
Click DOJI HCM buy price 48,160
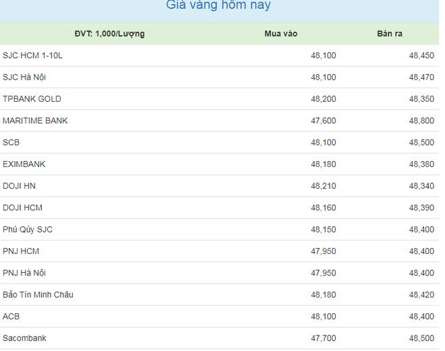[323, 208]
